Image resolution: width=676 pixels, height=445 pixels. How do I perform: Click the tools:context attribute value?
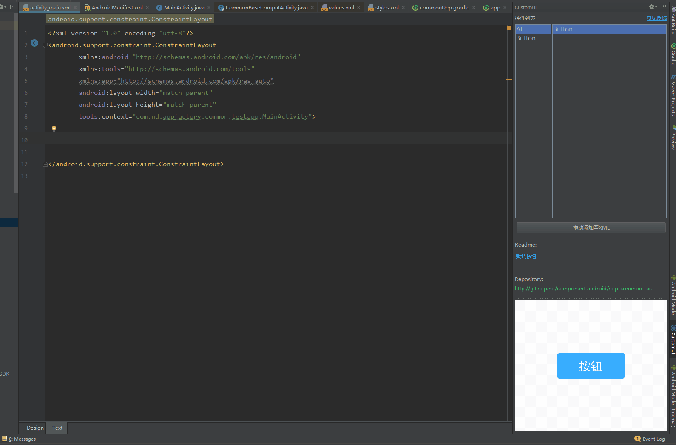pyautogui.click(x=222, y=116)
